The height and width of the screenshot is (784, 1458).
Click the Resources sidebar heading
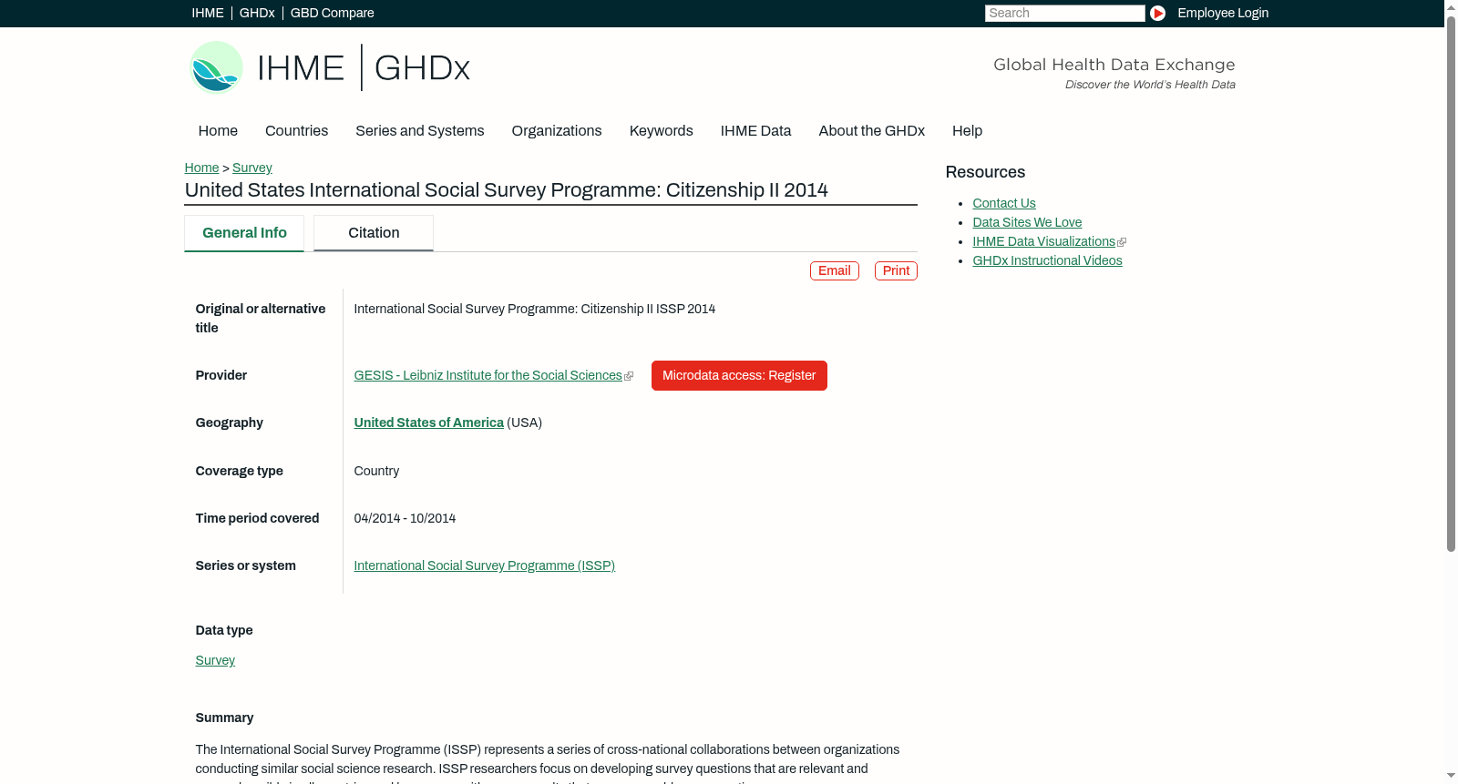[985, 172]
